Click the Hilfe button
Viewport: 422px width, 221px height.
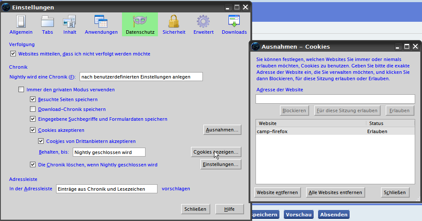coord(229,209)
